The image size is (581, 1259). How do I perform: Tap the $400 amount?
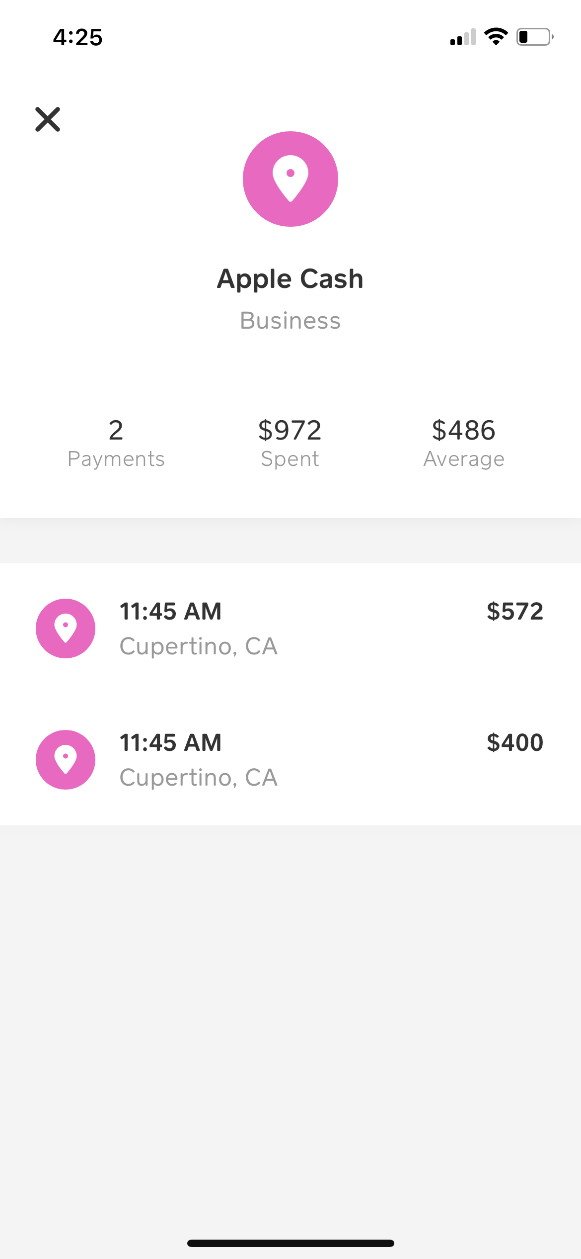515,743
